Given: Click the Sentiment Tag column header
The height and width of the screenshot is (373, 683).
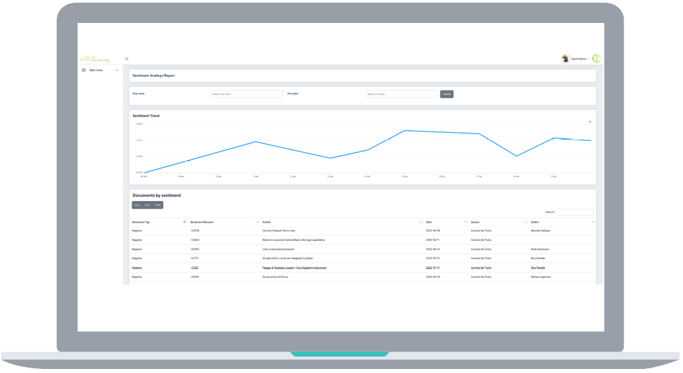Looking at the screenshot, I should [140, 223].
